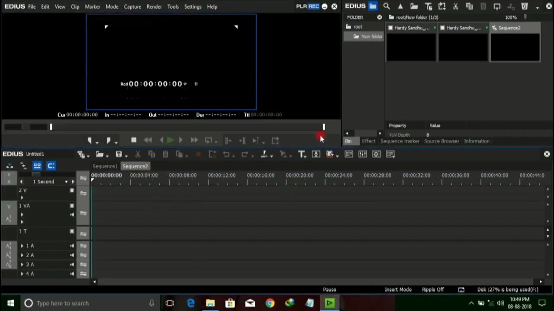
Task: Open the Marker menu
Action: 92,6
